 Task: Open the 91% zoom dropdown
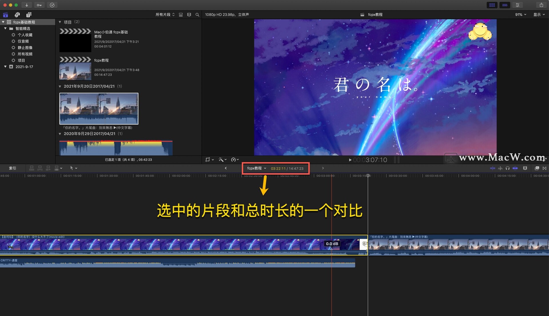[x=520, y=15]
